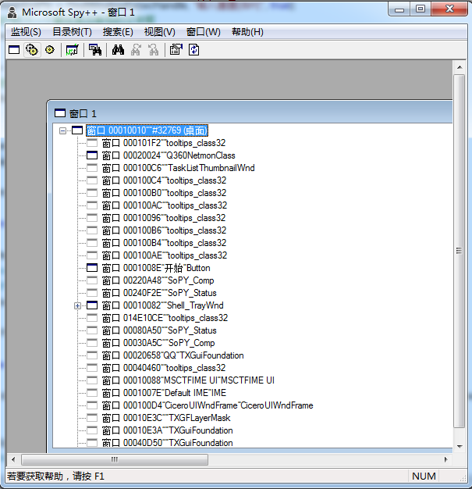The height and width of the screenshot is (489, 472).
Task: Open the 目录树(T) menu
Action: point(72,32)
